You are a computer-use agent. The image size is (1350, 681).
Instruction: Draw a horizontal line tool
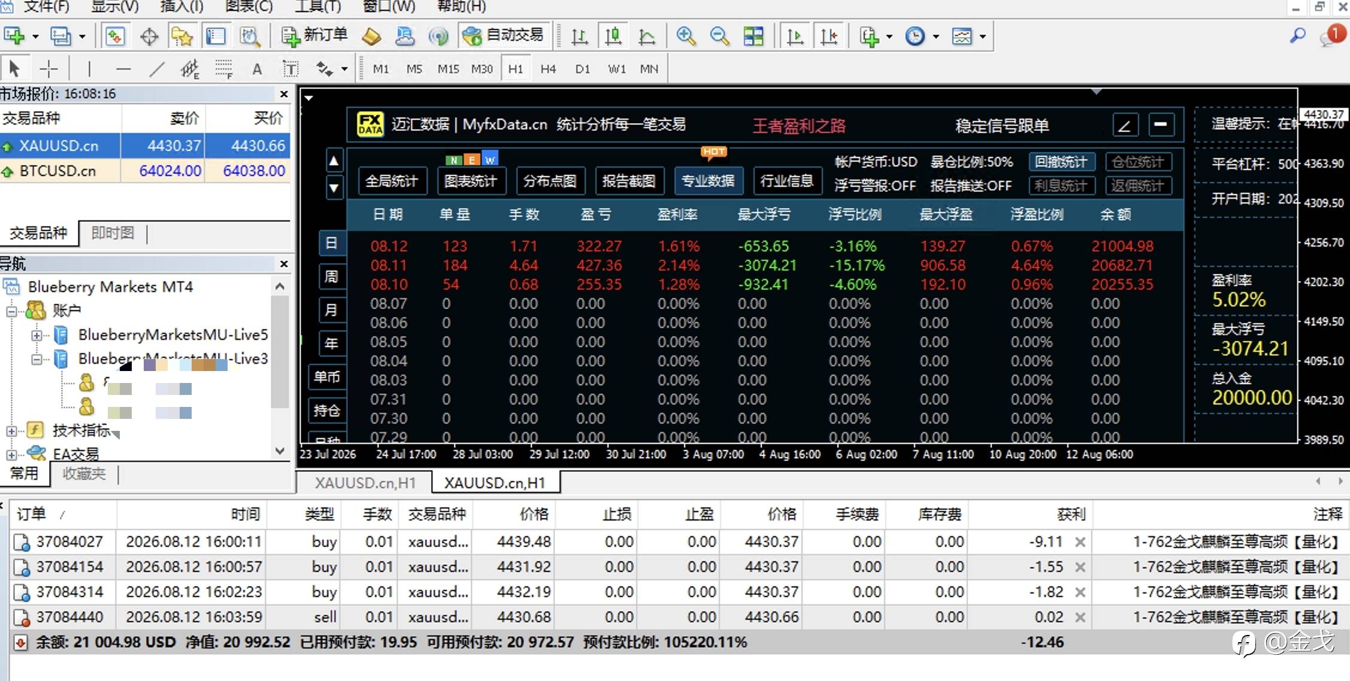123,69
